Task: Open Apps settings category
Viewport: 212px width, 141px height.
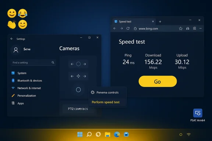Action: pos(21,103)
